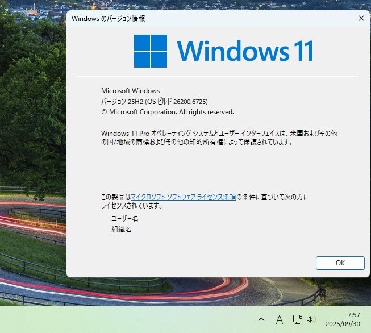Viewport: 371px width, 333px height.
Task: Select the version 25H2 build text
Action: (155, 102)
